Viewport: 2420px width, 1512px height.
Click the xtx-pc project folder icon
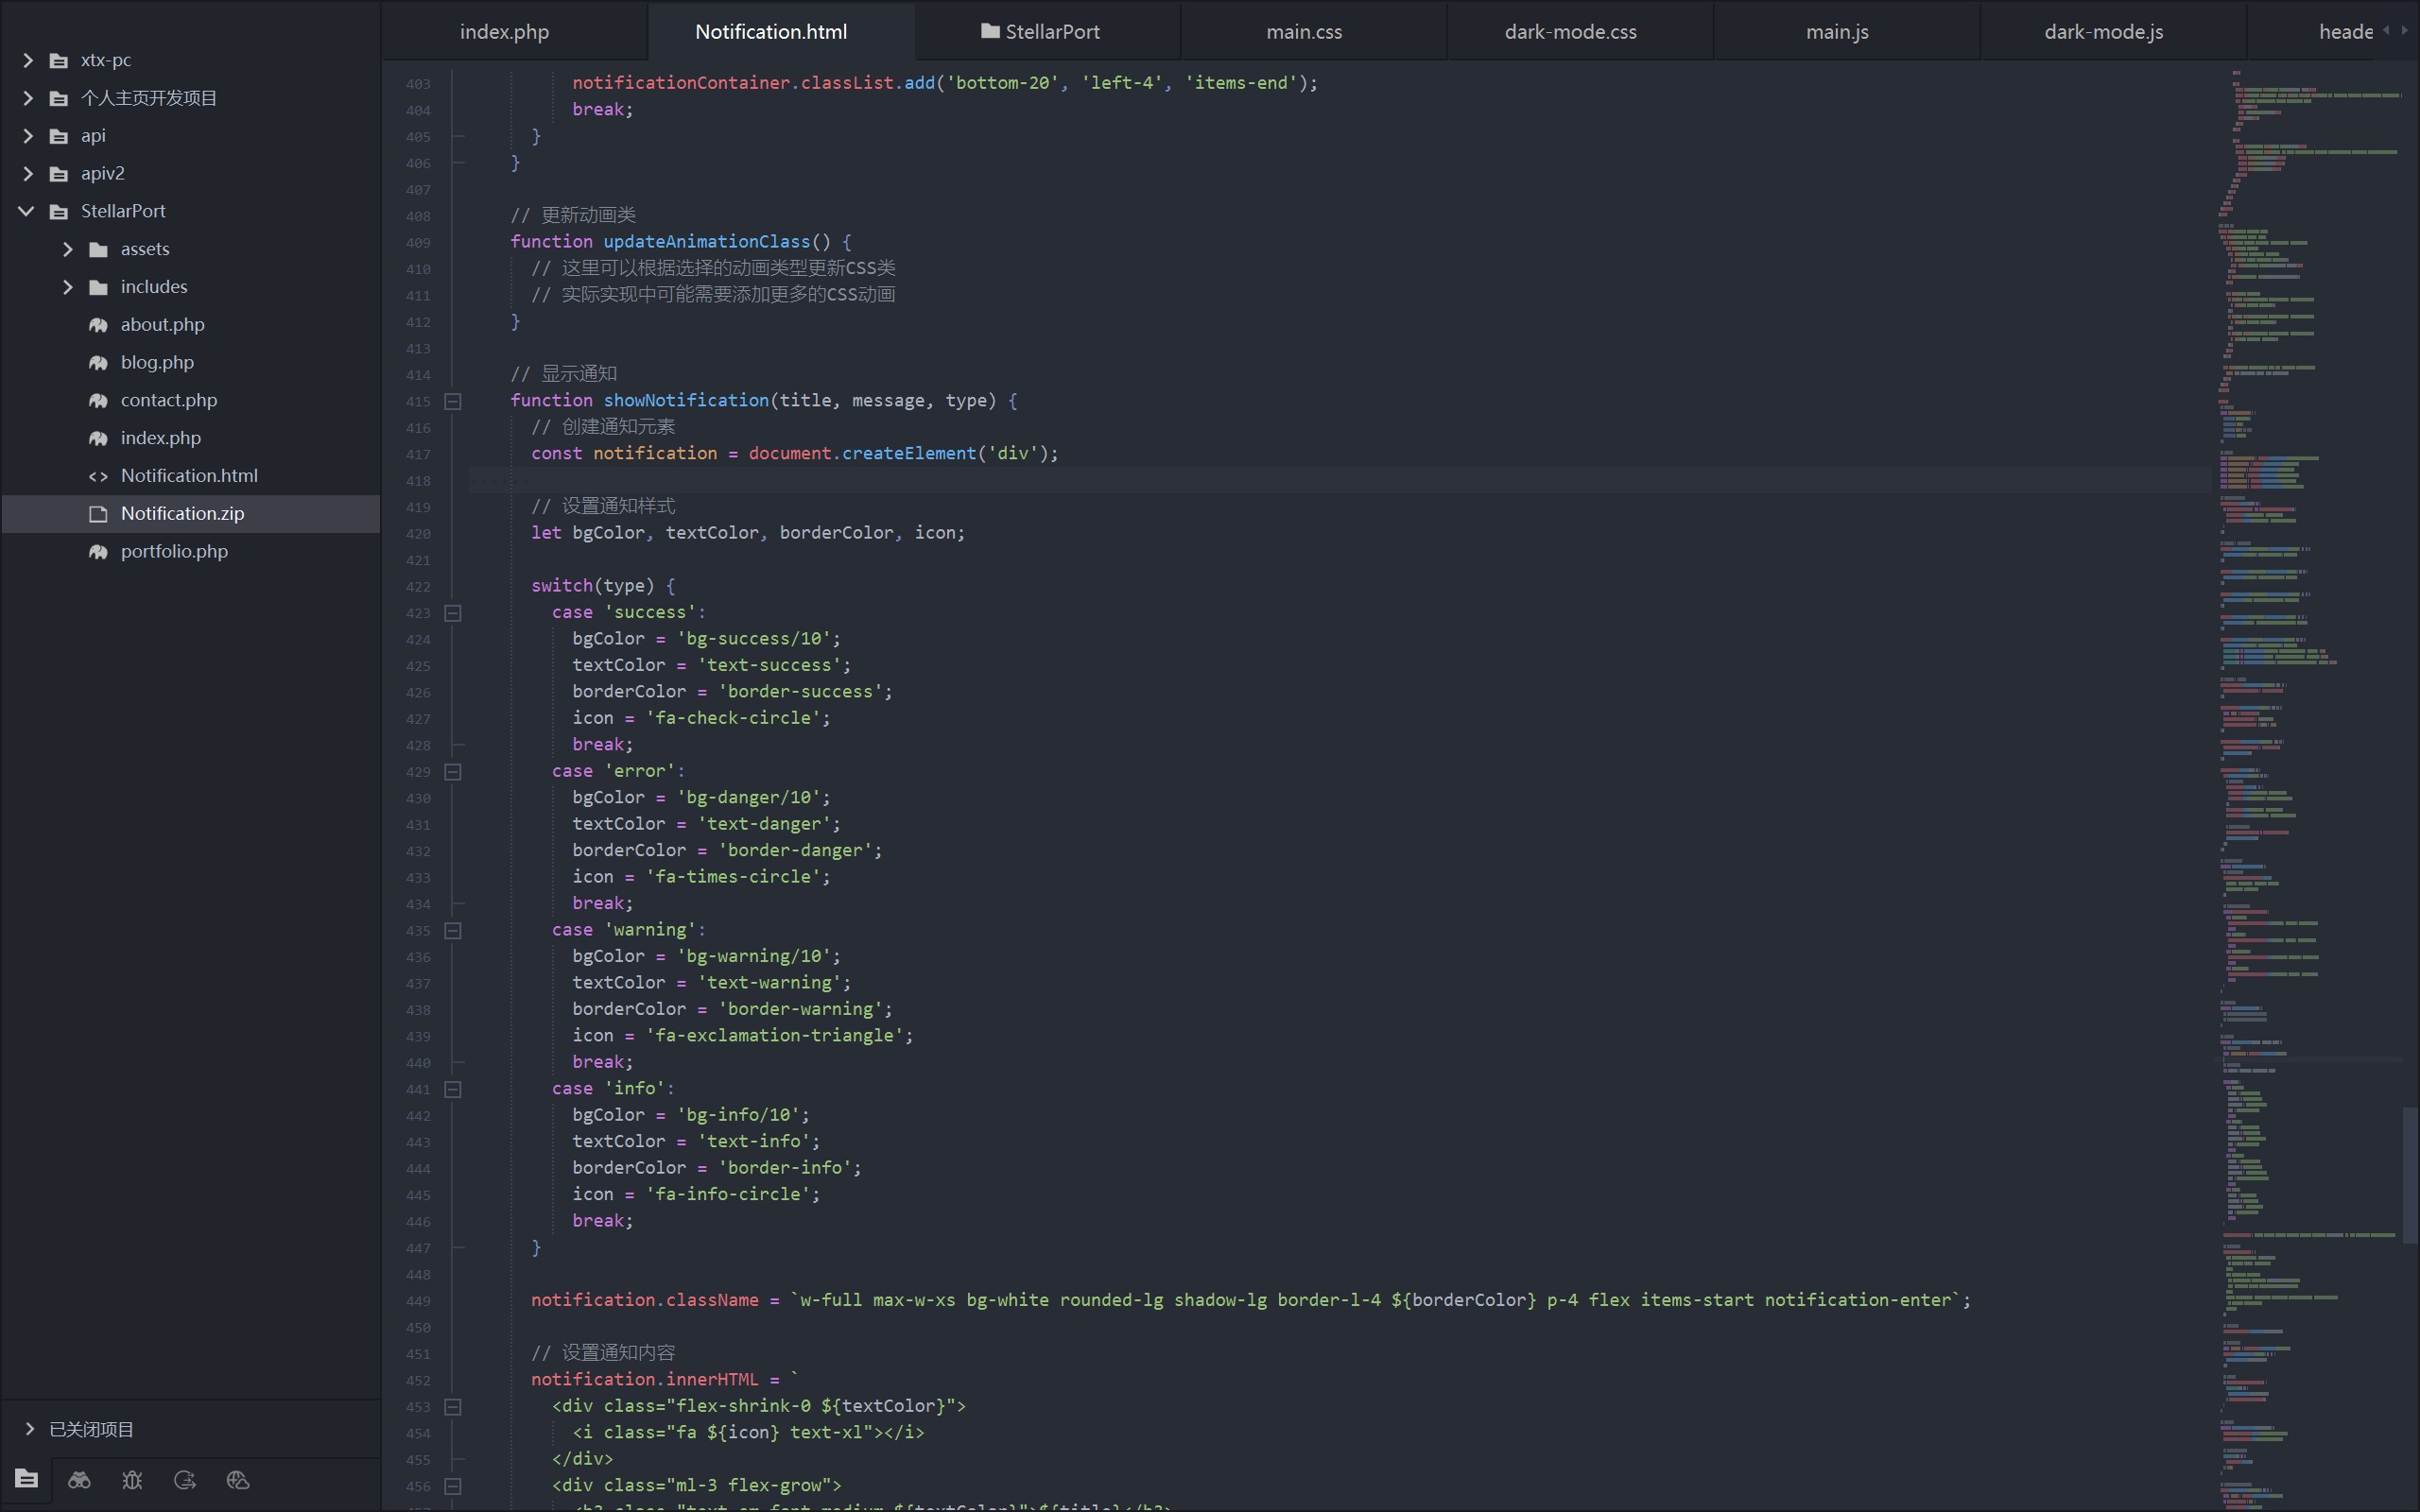59,60
